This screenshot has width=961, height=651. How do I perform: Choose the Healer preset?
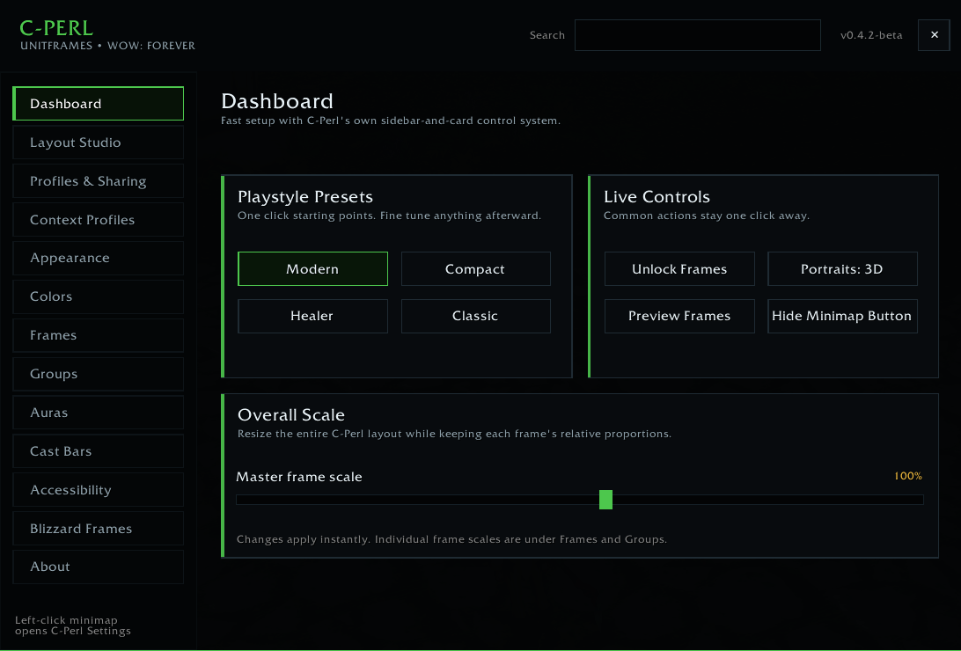pos(312,316)
